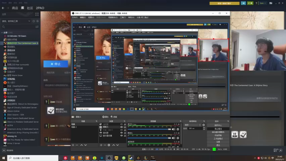The width and height of the screenshot is (286, 161).
Task: Open 摄像头 audio settings gear
Action: click(178, 138)
